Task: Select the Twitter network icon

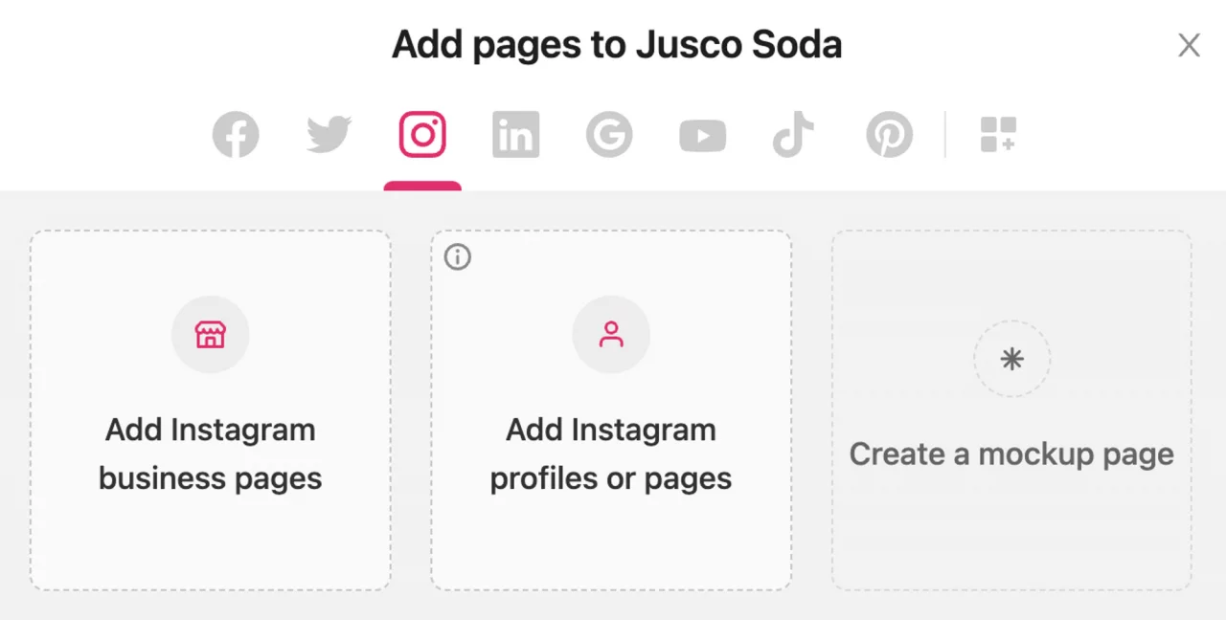Action: point(329,134)
